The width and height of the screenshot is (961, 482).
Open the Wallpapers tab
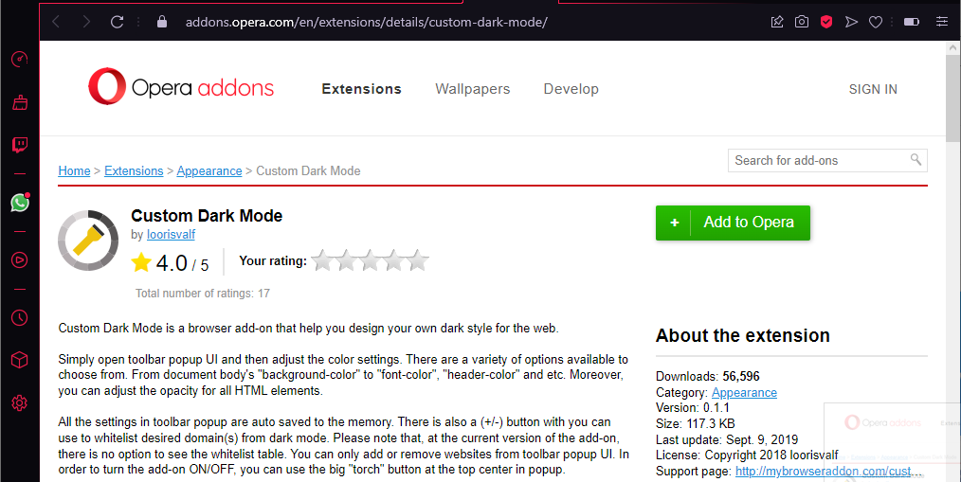click(x=473, y=89)
